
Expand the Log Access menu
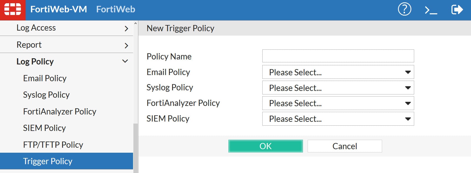coord(67,28)
